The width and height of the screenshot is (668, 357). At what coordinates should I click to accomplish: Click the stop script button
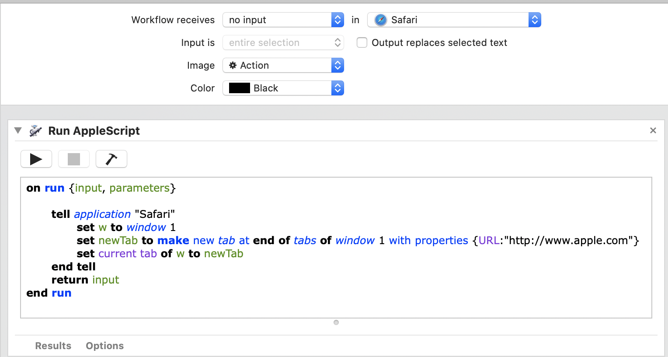point(74,159)
